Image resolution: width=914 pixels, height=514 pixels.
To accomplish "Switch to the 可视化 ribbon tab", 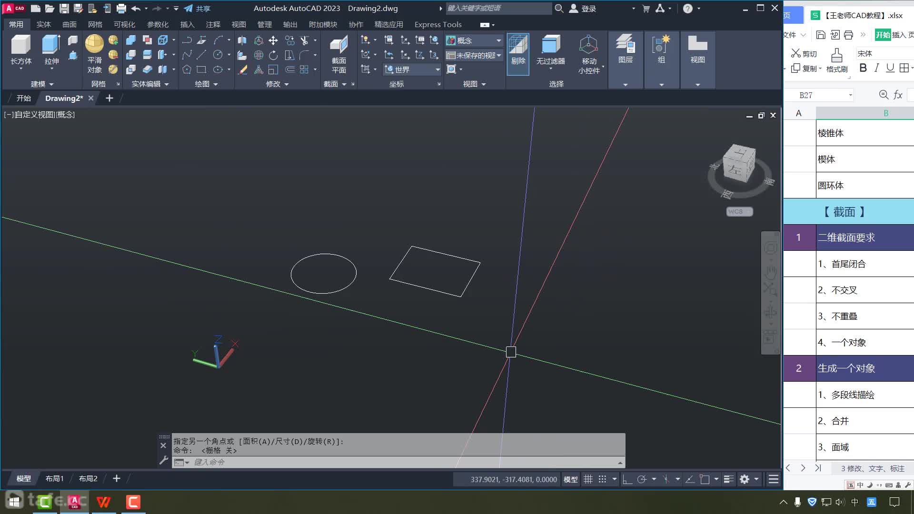I will 124,24.
